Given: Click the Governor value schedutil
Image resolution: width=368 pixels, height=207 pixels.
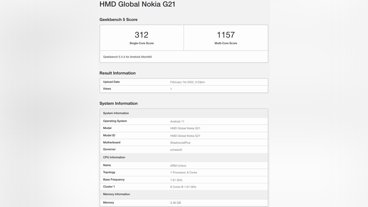Looking at the screenshot, I should pyautogui.click(x=176, y=150).
